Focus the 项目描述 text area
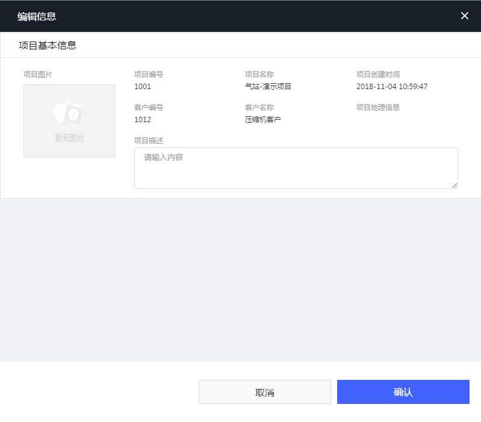 click(296, 168)
